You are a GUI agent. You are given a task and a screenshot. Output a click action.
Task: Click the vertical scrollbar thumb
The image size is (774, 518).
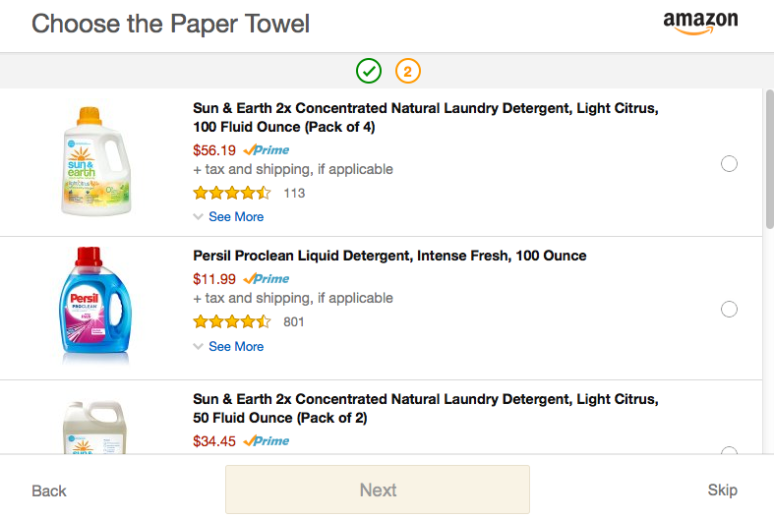click(x=769, y=159)
